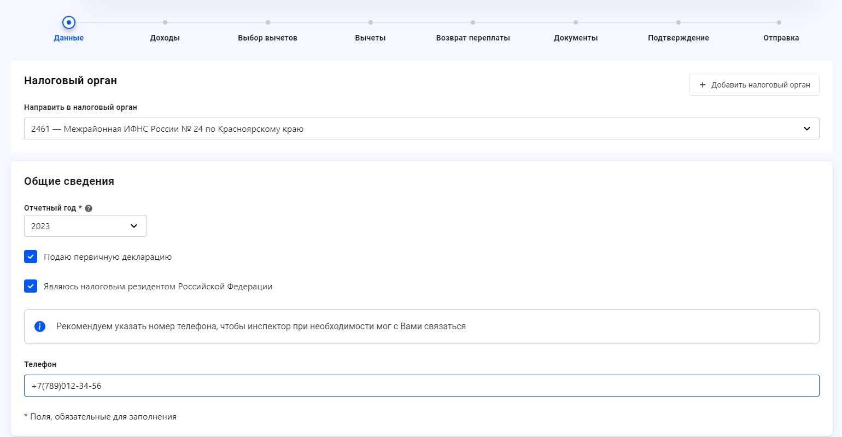The height and width of the screenshot is (437, 842).
Task: Open the Отчетный год 2023 dropdown
Action: pyautogui.click(x=85, y=226)
